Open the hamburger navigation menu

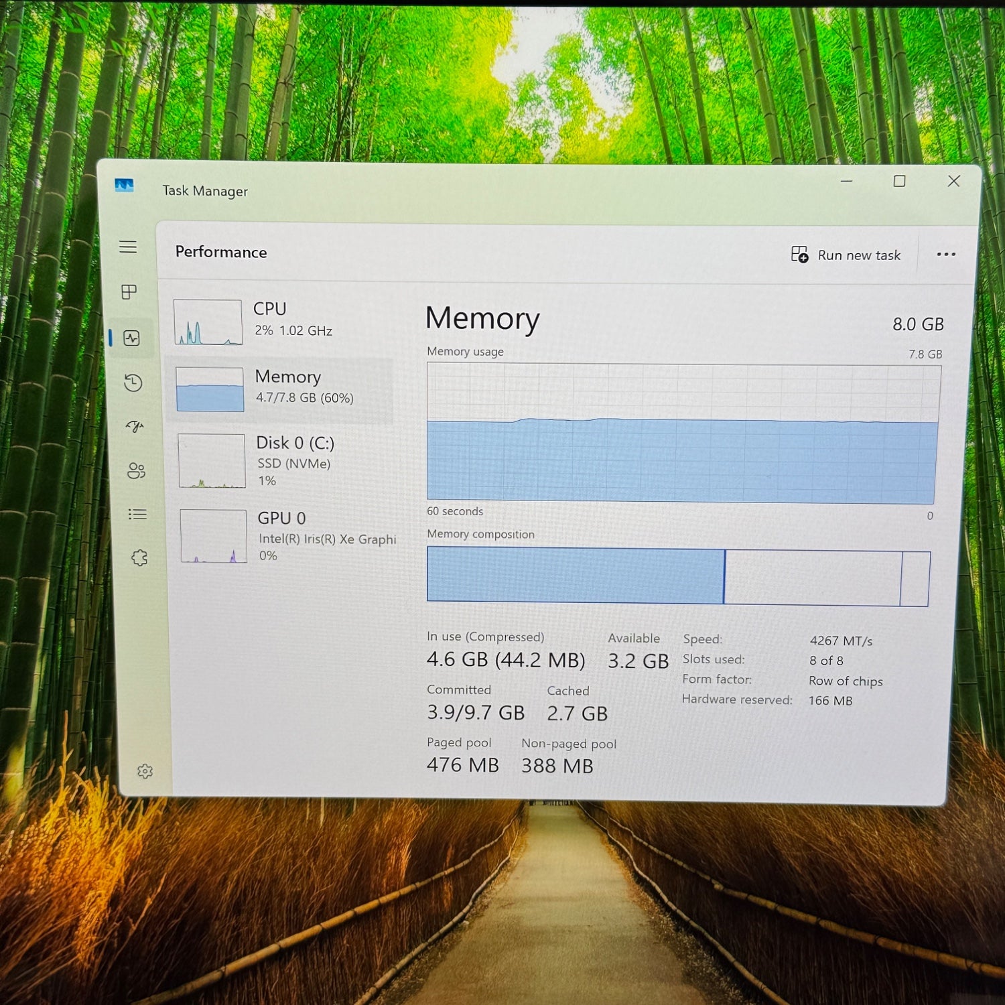pyautogui.click(x=128, y=247)
